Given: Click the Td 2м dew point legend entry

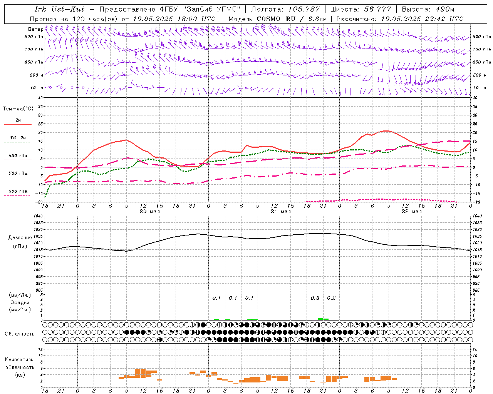Looking at the screenshot, I should [x=18, y=138].
